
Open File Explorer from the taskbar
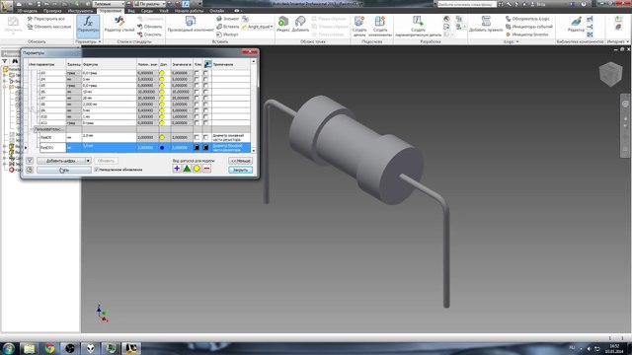click(30, 348)
